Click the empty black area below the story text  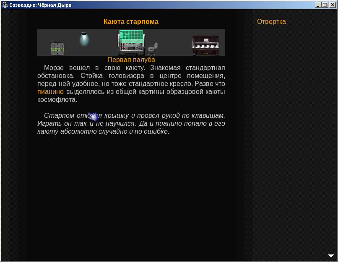pyautogui.click(x=131, y=193)
